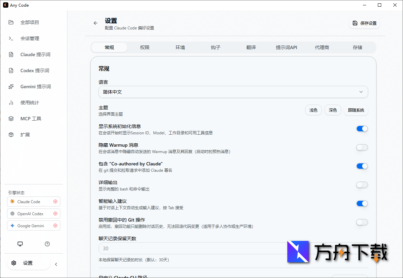
Task: Open the 环境 settings tab
Action: 180,47
